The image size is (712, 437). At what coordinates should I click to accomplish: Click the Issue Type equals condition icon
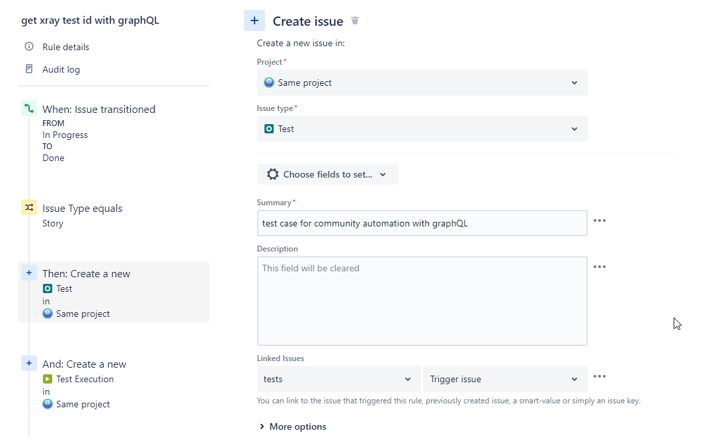tap(29, 208)
